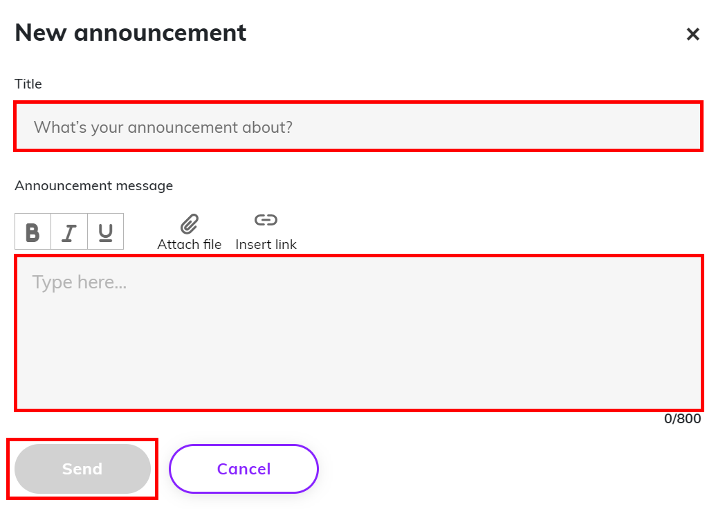The width and height of the screenshot is (716, 509).
Task: Toggle underline formatting
Action: pyautogui.click(x=105, y=232)
